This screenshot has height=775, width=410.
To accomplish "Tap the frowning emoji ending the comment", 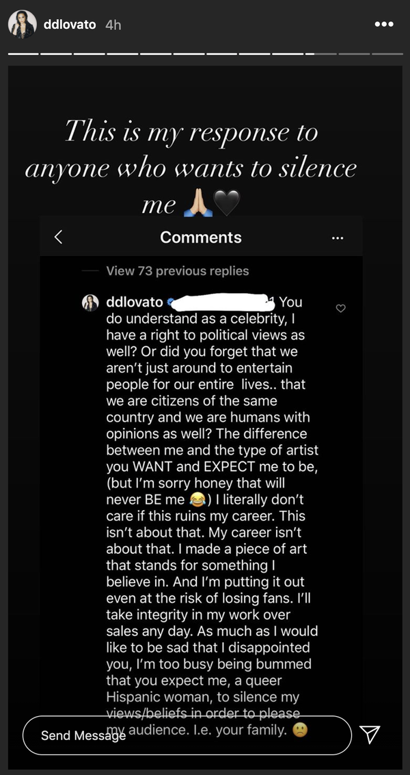I will pos(299,730).
